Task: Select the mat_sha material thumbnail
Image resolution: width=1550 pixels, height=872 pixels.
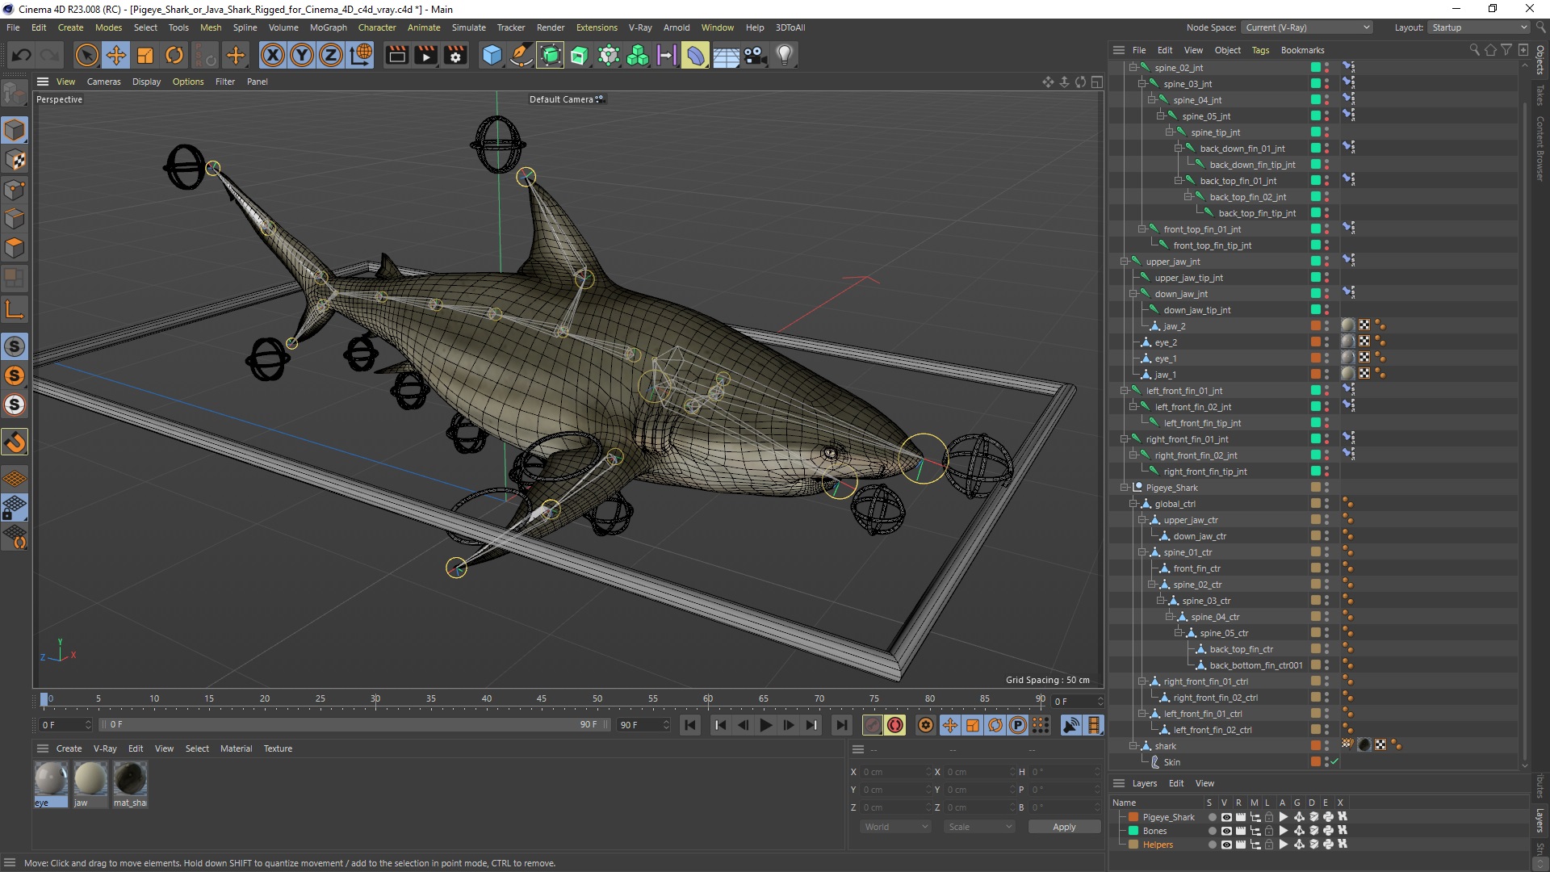Action: pyautogui.click(x=130, y=779)
